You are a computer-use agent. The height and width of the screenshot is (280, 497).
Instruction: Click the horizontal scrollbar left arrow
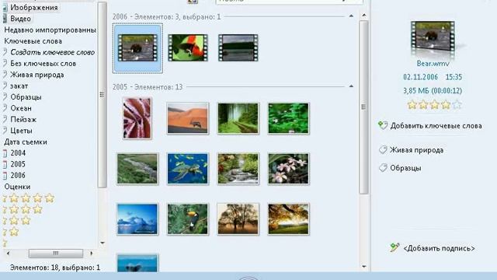coord(8,253)
